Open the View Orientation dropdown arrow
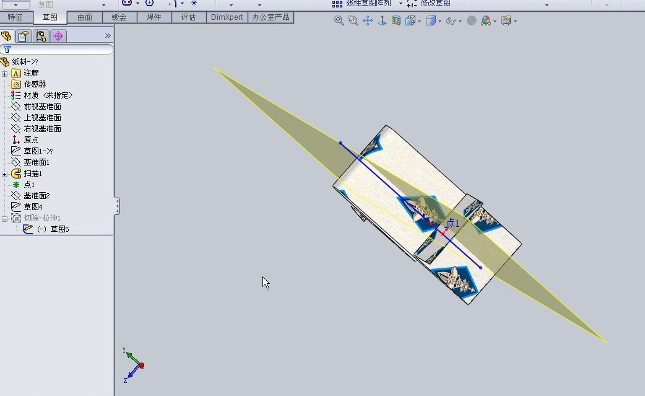The width and height of the screenshot is (645, 396). [419, 21]
